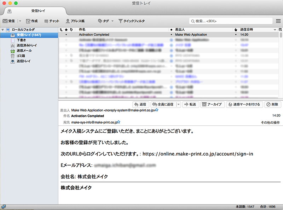
Task: Sort by the star column header
Action: click(66, 30)
